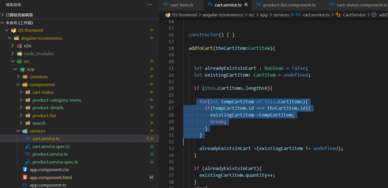This screenshot has height=188, width=388.
Task: Expand the search folder chevron
Action: tap(21, 123)
